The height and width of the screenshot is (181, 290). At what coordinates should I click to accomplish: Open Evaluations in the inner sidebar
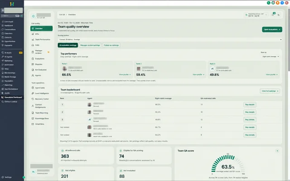click(41, 59)
